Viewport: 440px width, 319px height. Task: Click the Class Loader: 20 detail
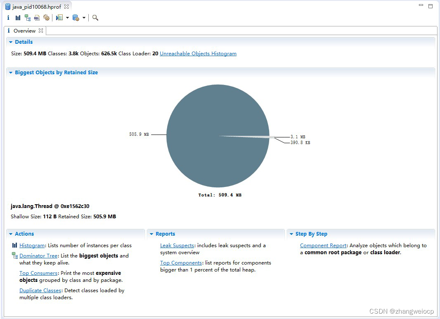click(138, 53)
